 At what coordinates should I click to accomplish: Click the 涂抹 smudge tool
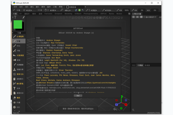click(19, 60)
